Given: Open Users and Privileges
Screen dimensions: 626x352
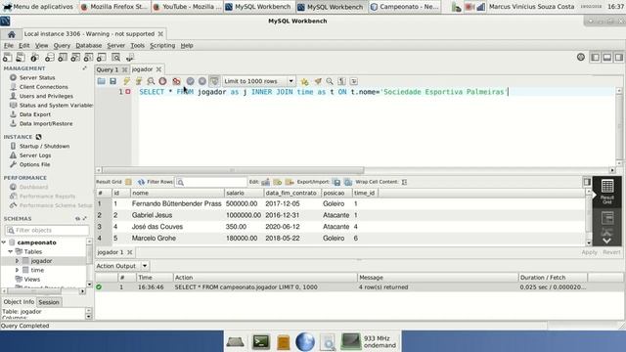Looking at the screenshot, I should [x=46, y=96].
